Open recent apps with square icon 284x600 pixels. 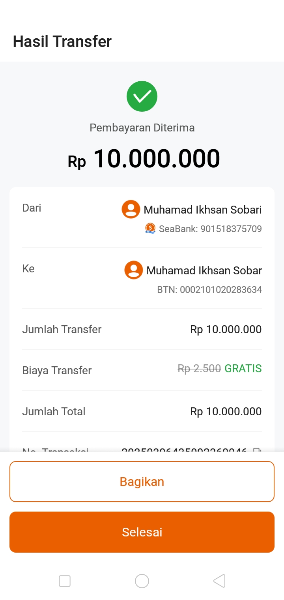click(65, 581)
